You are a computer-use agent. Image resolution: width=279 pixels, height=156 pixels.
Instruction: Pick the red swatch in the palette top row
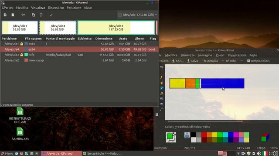pyautogui.click(x=204, y=135)
